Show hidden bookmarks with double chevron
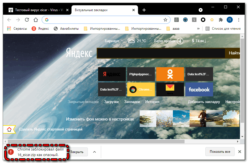Image resolution: width=248 pixels, height=163 pixels. (x=198, y=29)
